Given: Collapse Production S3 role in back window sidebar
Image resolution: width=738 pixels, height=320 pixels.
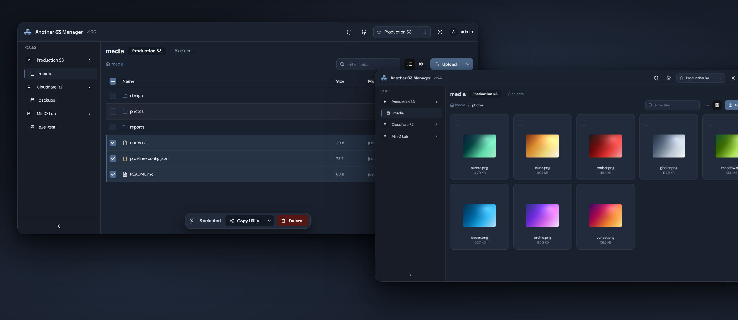Looking at the screenshot, I should pos(89,60).
